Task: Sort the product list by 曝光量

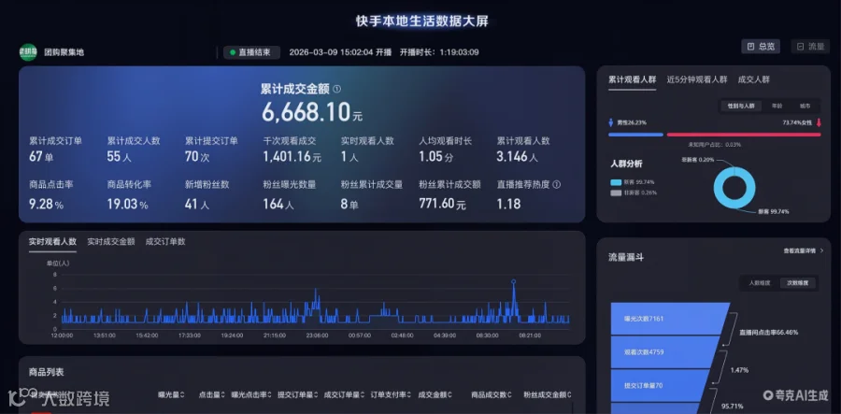Action: (171, 394)
